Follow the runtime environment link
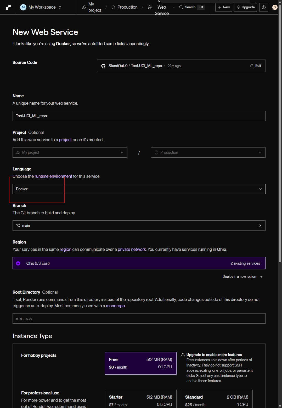The image size is (282, 408). click(53, 176)
